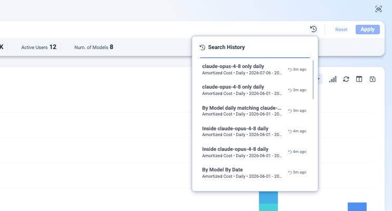392x211 pixels.
Task: Click the clock icon beside 5m ago
Action: pos(290,172)
